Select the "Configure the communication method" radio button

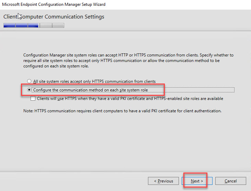click(x=30, y=90)
